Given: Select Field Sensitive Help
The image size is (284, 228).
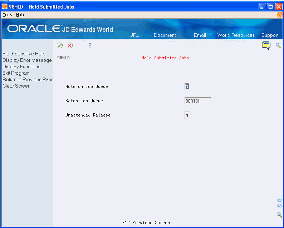Looking at the screenshot, I should [24, 54].
